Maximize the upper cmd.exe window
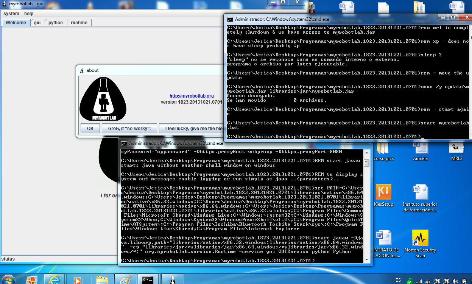This screenshot has width=472, height=284. tap(453, 17)
